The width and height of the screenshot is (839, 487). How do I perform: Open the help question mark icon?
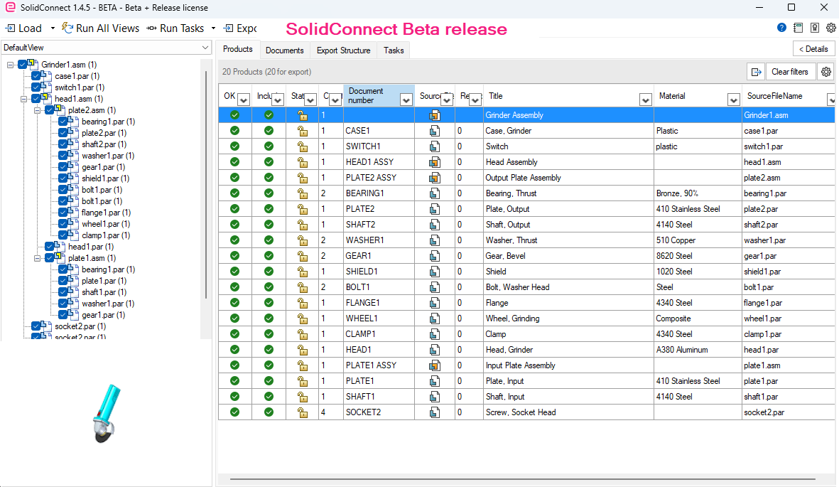(x=781, y=28)
